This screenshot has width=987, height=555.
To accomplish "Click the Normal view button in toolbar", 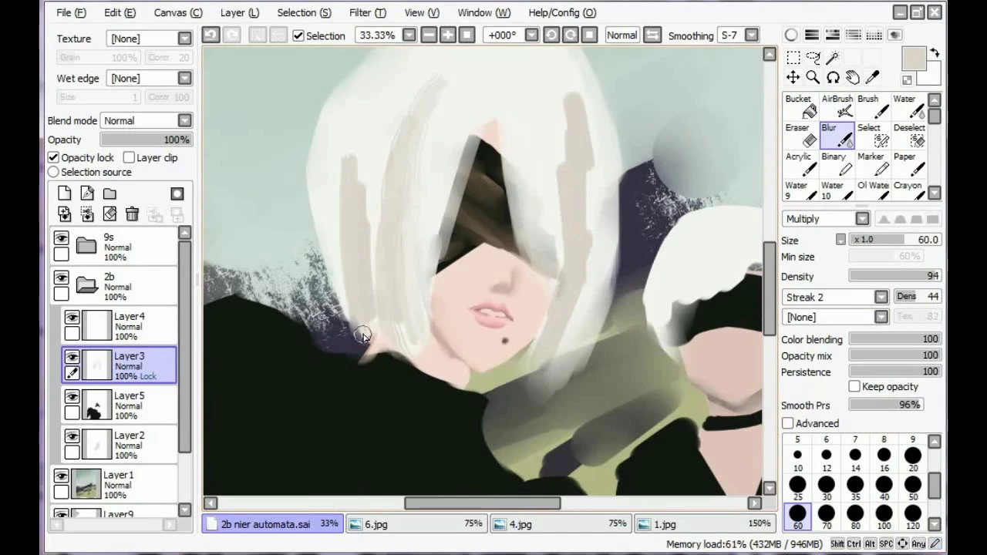I will click(622, 35).
